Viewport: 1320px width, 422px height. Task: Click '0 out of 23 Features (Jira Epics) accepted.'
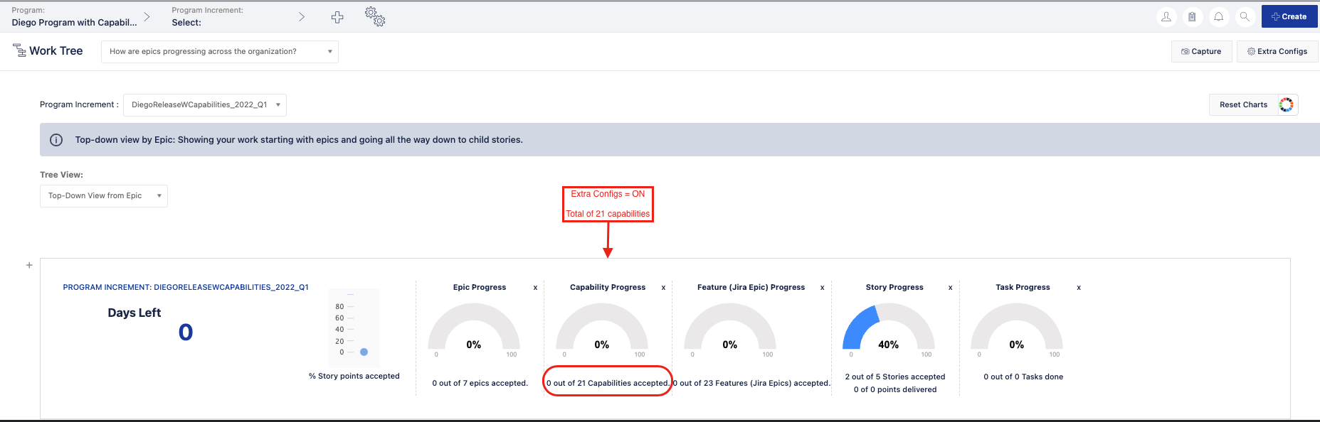(x=751, y=383)
